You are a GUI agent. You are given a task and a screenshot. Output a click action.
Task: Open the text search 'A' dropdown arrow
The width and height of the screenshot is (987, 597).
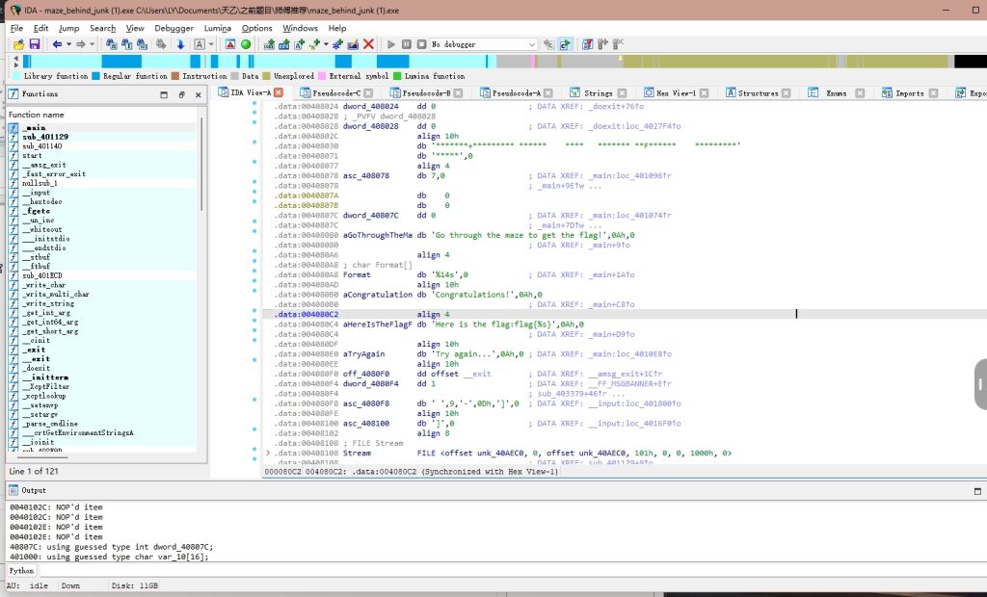(211, 44)
